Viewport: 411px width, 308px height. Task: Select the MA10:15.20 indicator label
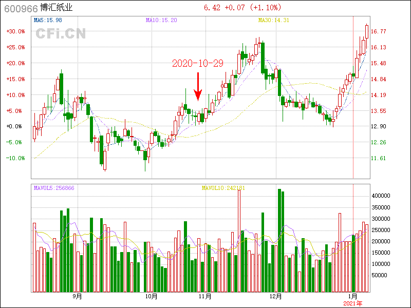point(161,20)
